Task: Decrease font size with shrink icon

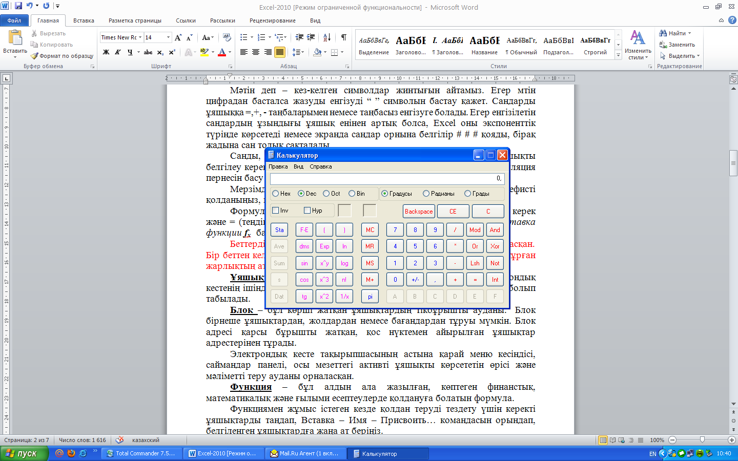Action: coord(189,37)
